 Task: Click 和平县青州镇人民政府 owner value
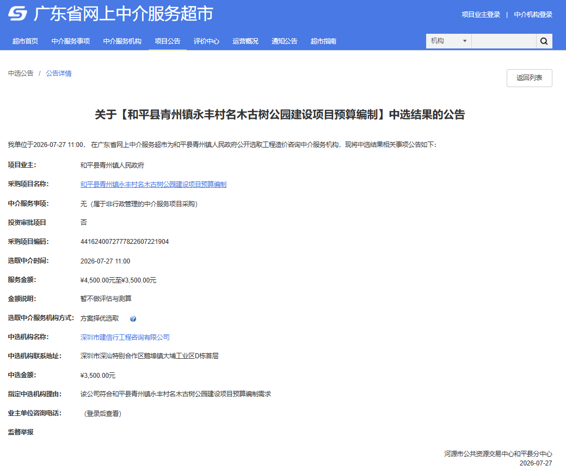point(112,165)
